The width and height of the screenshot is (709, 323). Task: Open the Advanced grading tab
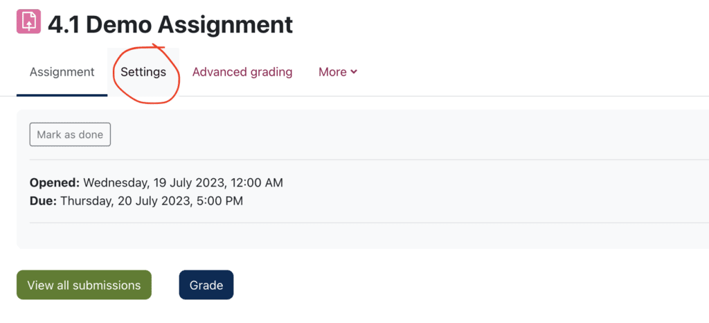point(242,72)
